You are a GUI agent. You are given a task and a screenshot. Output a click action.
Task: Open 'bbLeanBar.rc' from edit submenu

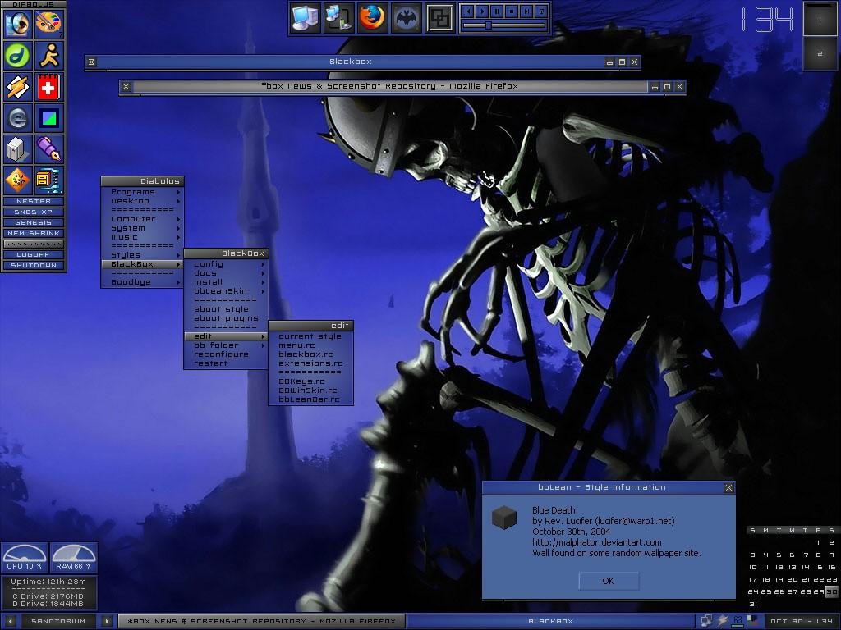tap(310, 399)
